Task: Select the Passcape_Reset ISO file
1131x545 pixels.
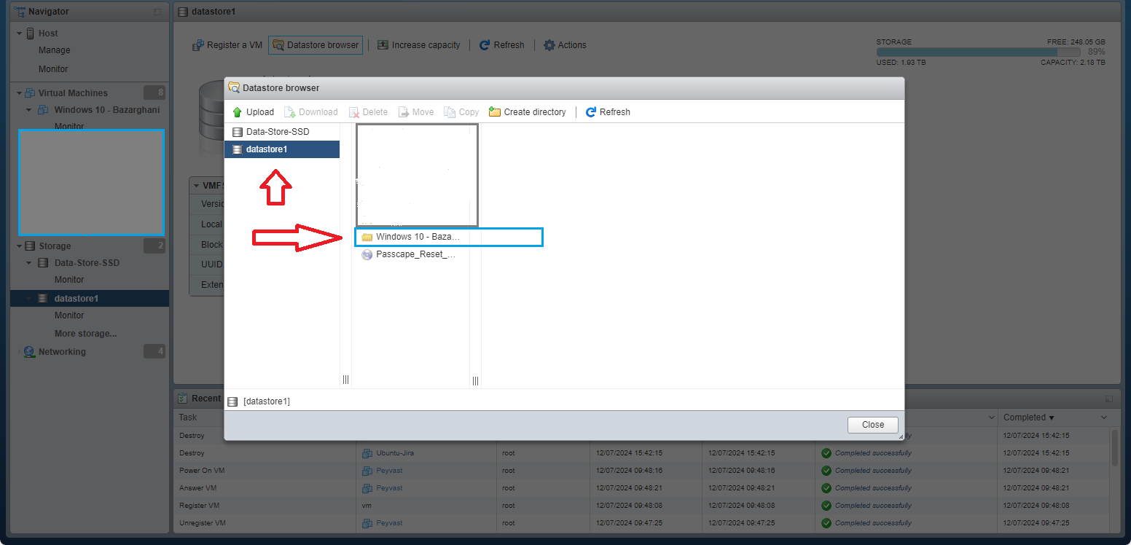Action: [410, 255]
